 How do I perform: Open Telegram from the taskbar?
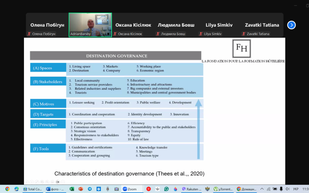click(x=90, y=189)
